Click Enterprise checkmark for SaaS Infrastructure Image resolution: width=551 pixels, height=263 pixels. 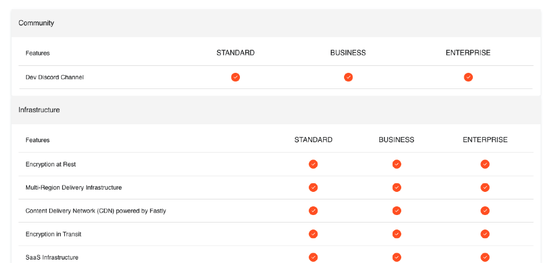[485, 257]
